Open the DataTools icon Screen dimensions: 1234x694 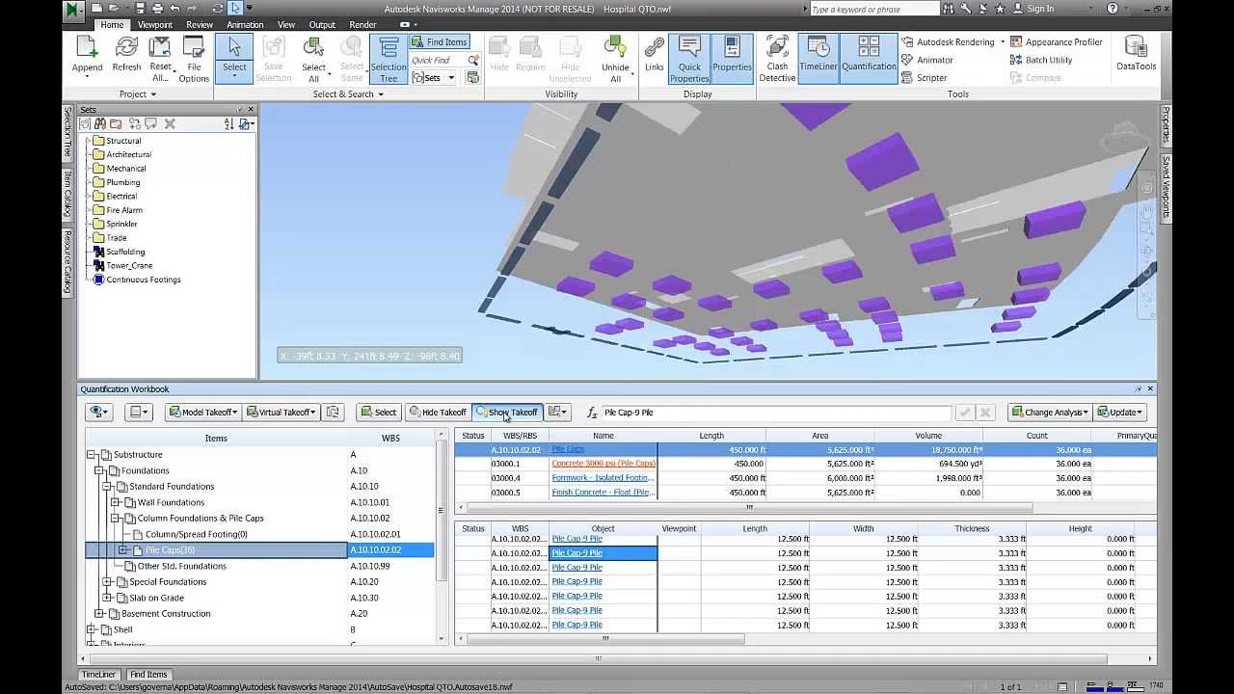(1136, 54)
